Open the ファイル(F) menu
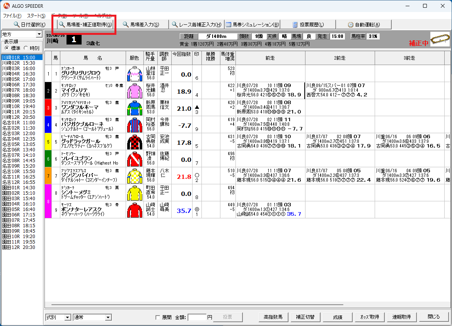452x326 pixels. (x=12, y=16)
